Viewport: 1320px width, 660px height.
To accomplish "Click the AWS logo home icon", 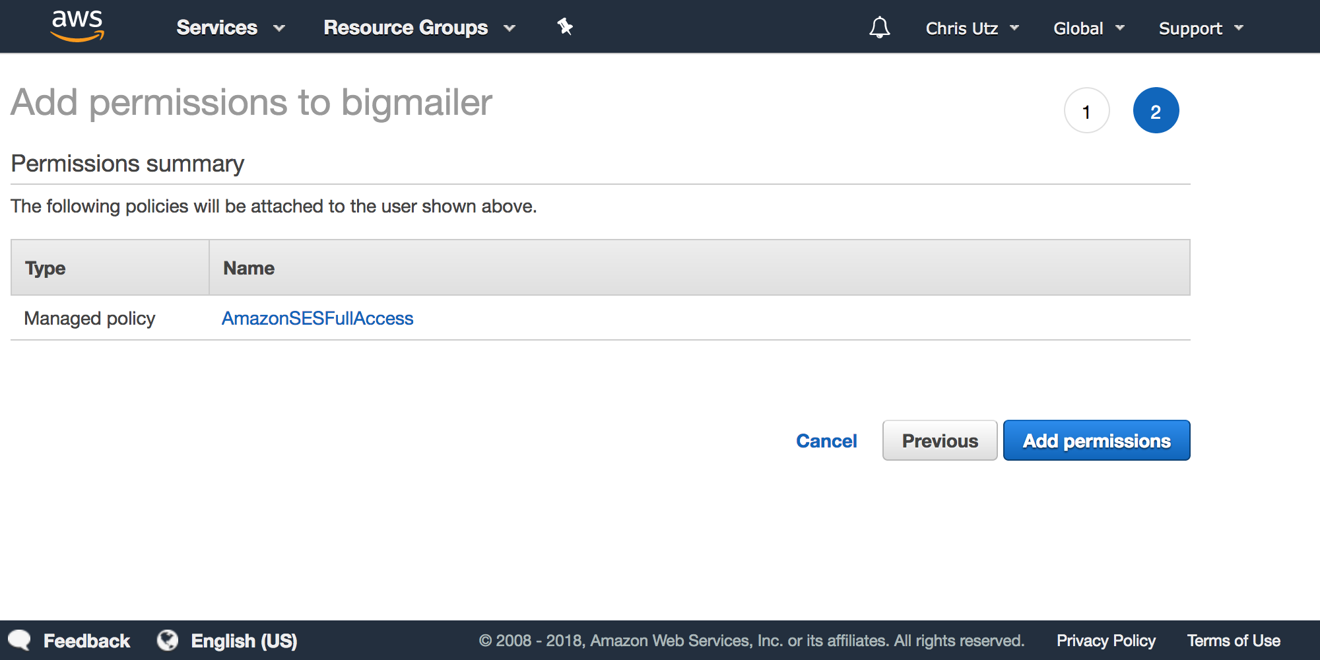I will tap(77, 26).
